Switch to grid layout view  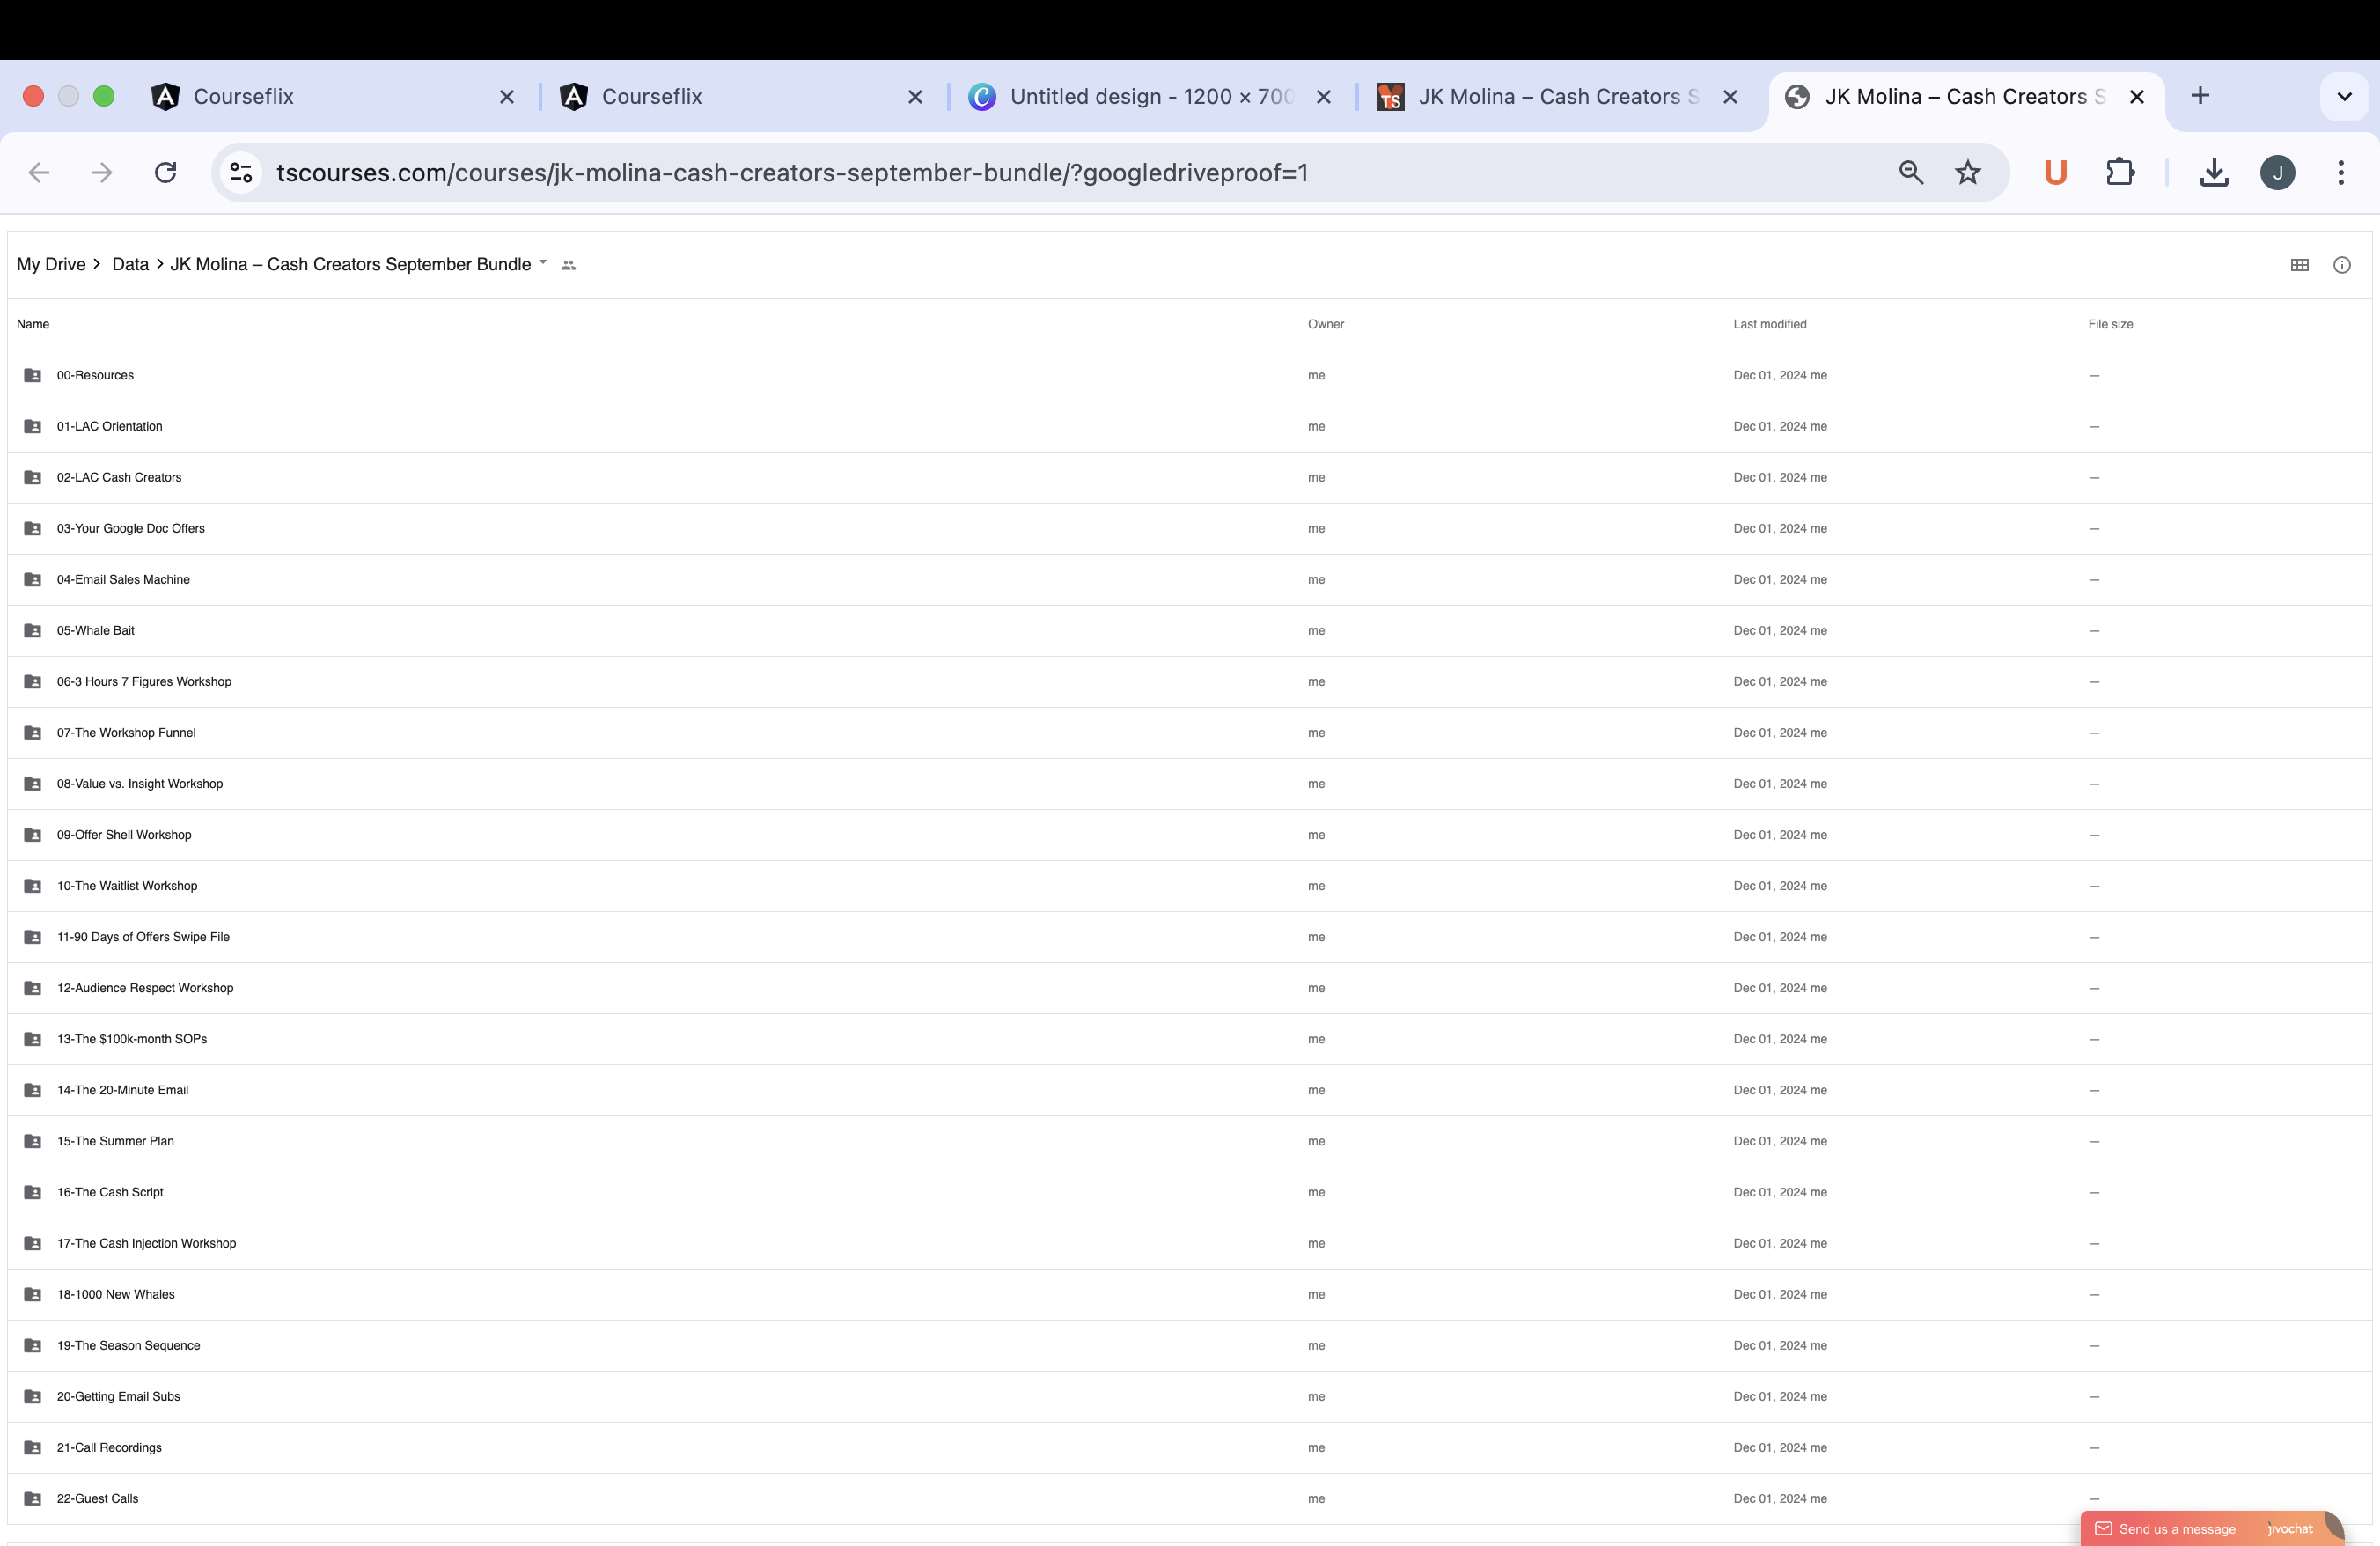coord(2299,265)
